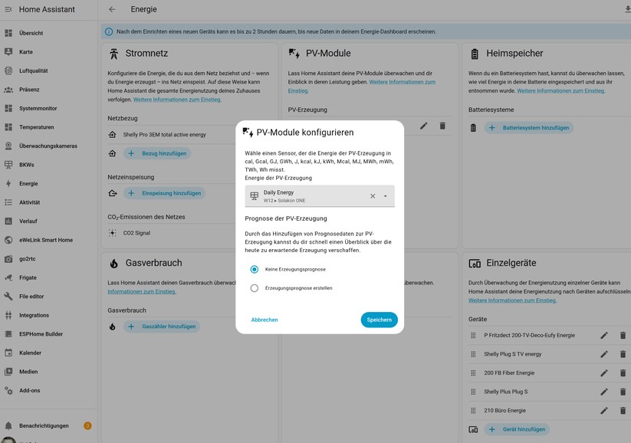Delete the Shelly Plug S TV energy device
The image size is (631, 443).
(622, 354)
